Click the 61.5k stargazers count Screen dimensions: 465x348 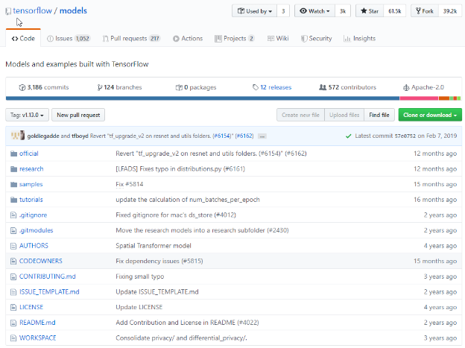click(395, 11)
